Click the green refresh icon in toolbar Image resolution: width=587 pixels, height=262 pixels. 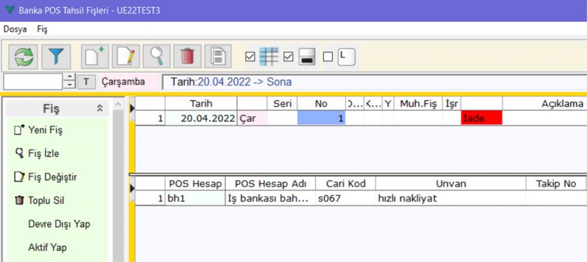coord(24,56)
